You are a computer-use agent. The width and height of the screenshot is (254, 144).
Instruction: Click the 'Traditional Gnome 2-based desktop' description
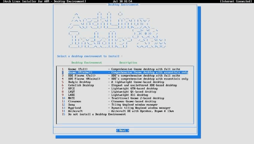[138, 98]
